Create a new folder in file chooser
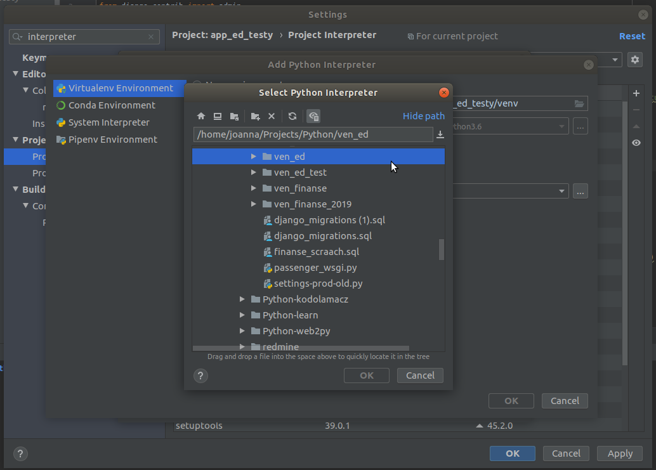Image resolution: width=656 pixels, height=470 pixels. click(x=255, y=116)
